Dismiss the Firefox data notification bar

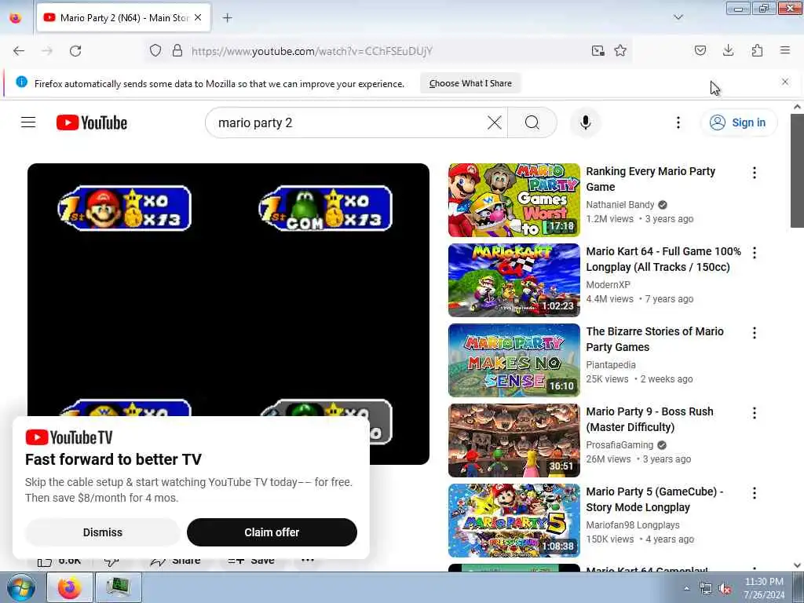click(785, 82)
